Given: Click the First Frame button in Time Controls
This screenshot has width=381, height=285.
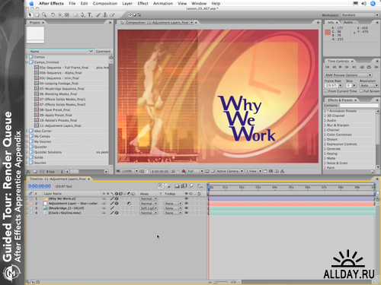Looking at the screenshot, I should (328, 67).
